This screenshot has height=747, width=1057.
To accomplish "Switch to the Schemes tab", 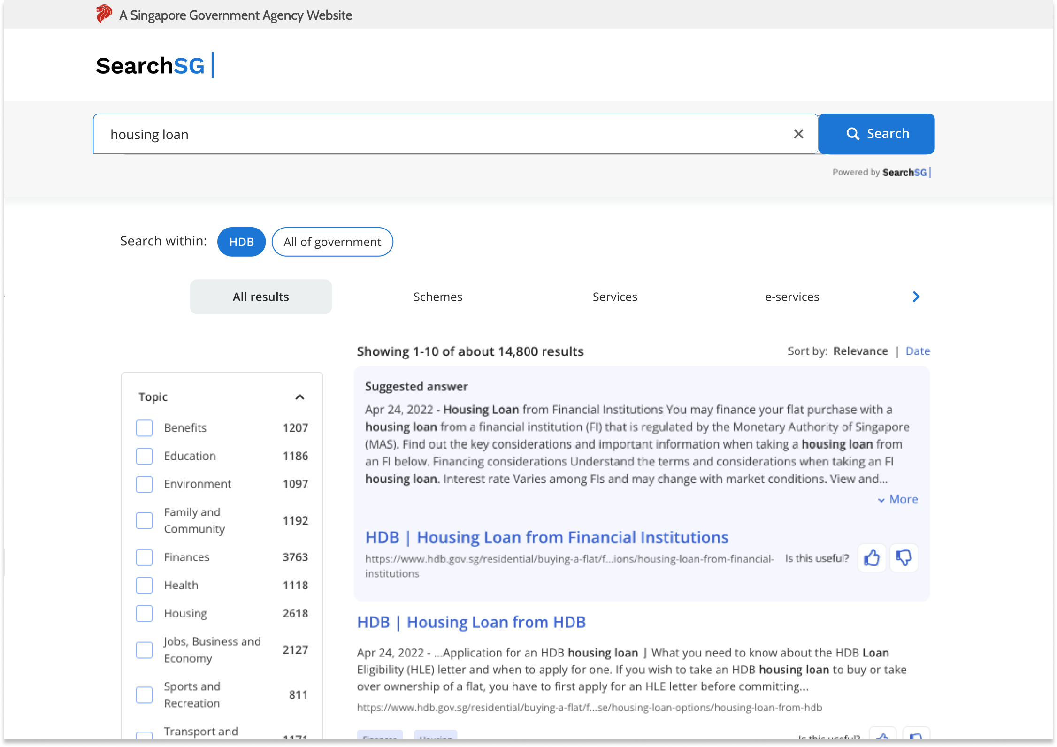I will [437, 297].
